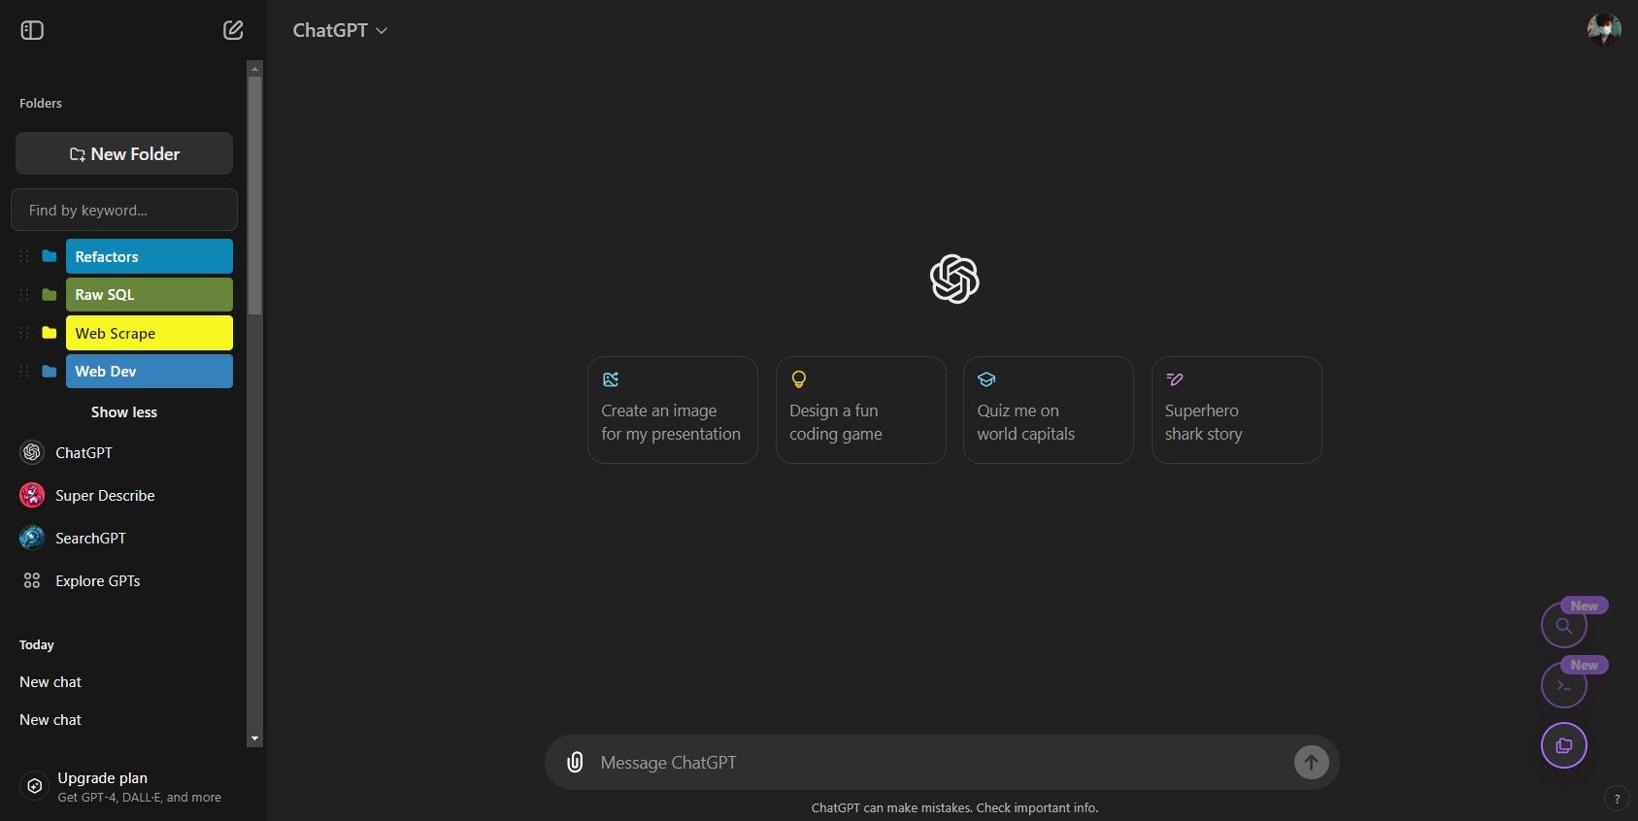The height and width of the screenshot is (821, 1638).
Task: Focus the Find by keyword search field
Action: tap(124, 210)
